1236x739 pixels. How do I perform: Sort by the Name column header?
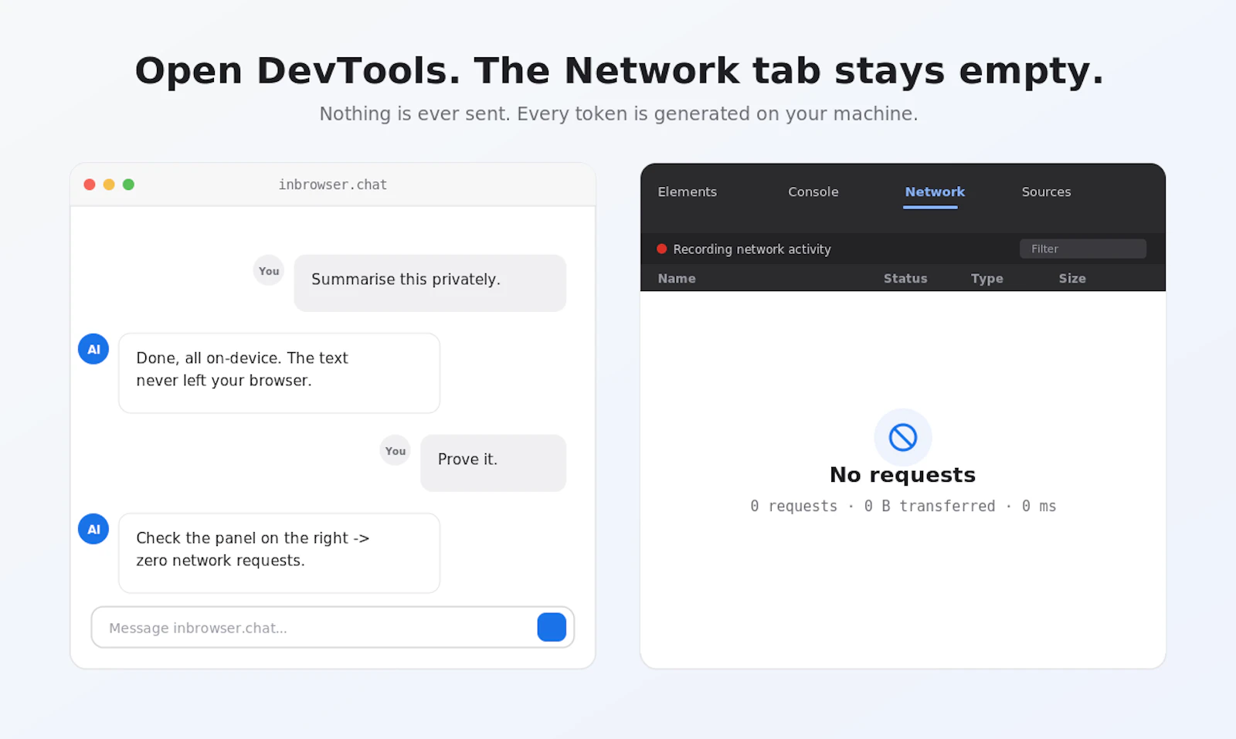point(677,278)
